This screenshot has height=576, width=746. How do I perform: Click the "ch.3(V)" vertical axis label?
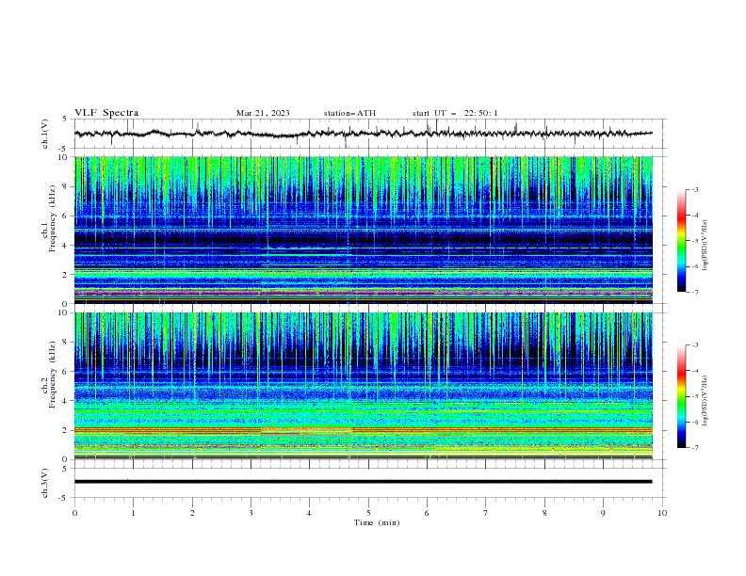[x=45, y=483]
